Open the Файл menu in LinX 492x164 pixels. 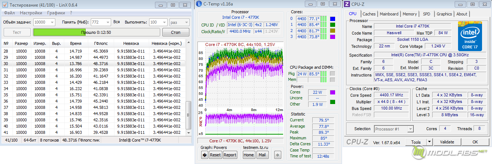(10, 13)
